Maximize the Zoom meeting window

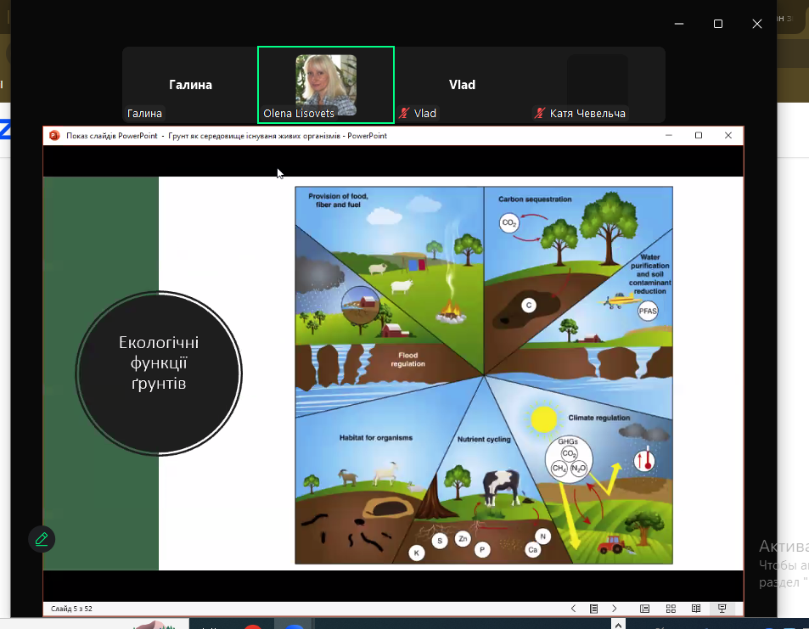718,24
